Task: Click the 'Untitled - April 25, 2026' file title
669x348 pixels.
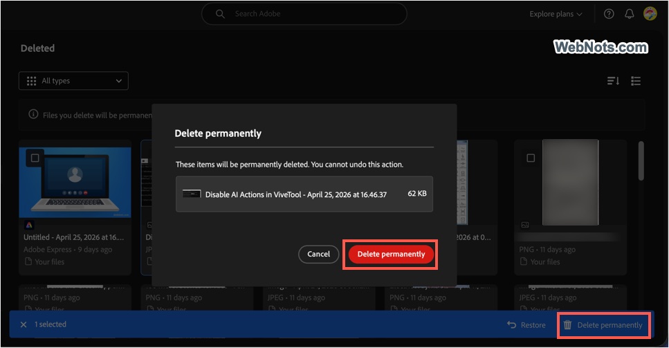Action: [x=74, y=237]
